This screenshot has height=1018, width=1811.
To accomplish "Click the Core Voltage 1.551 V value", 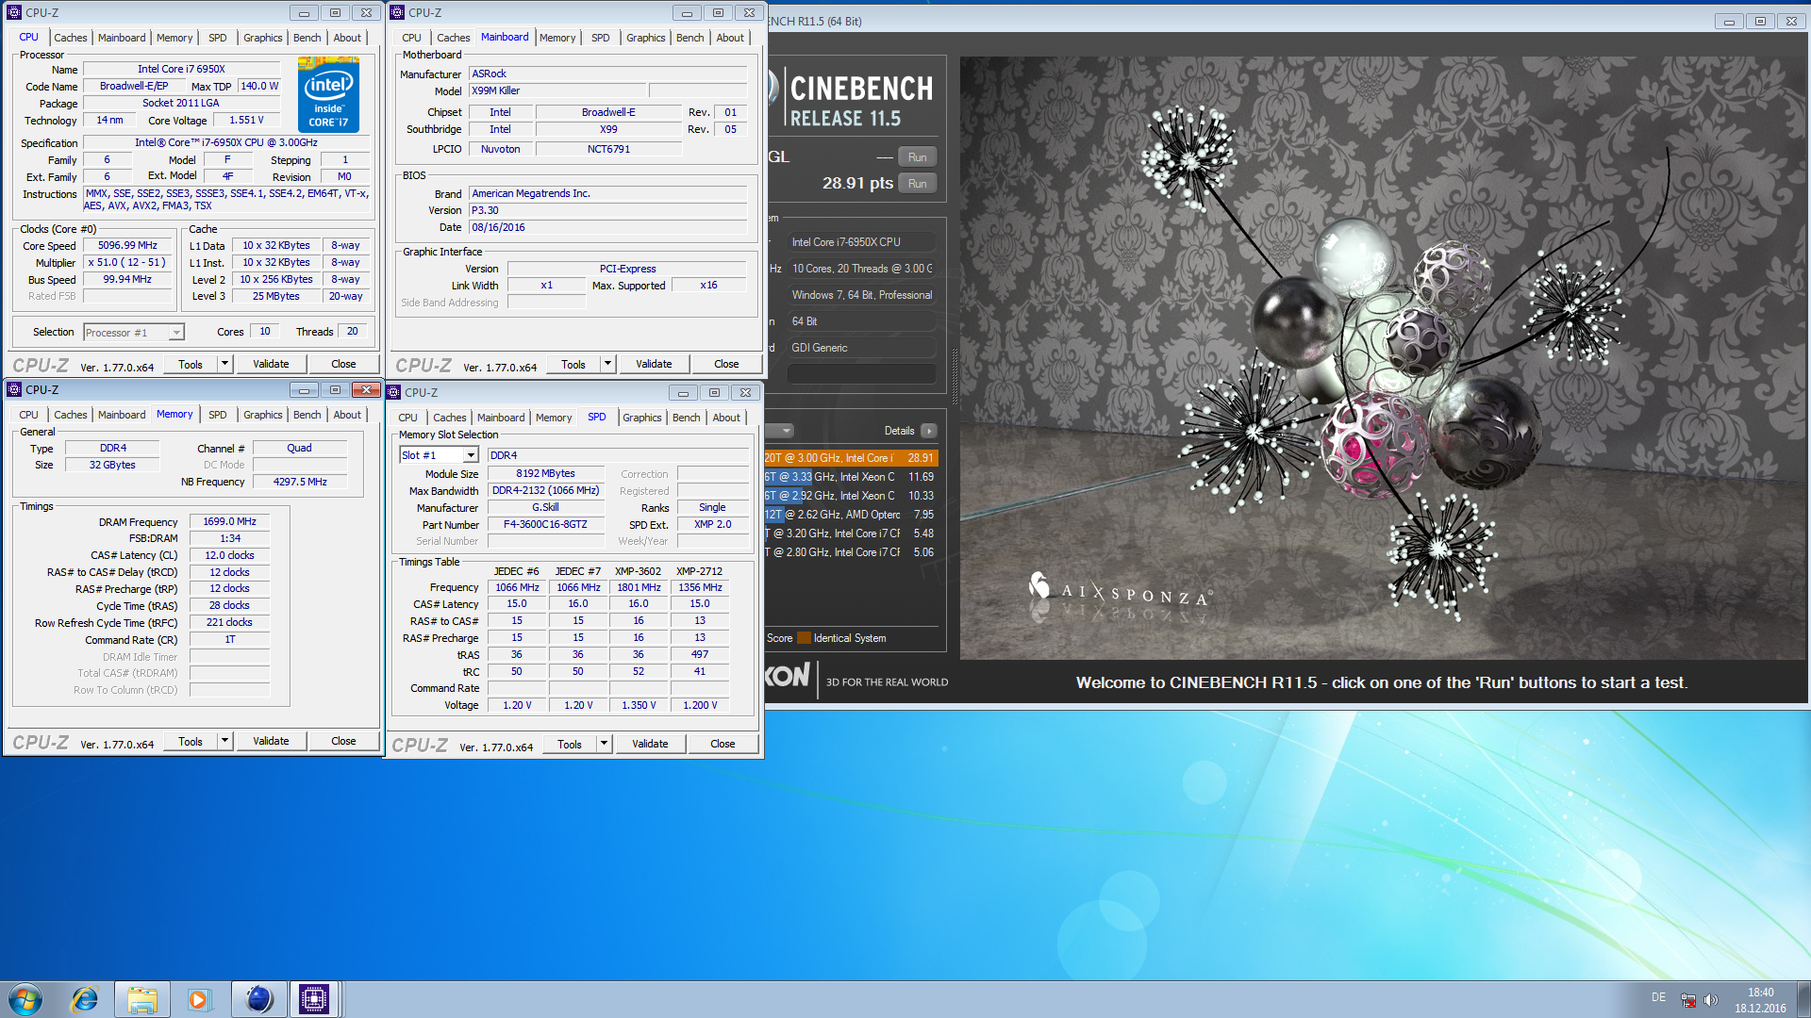I will (246, 120).
